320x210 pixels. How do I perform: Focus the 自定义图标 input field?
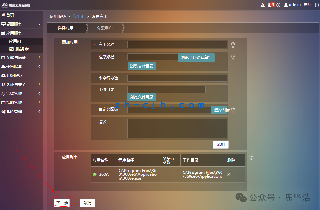(169, 110)
